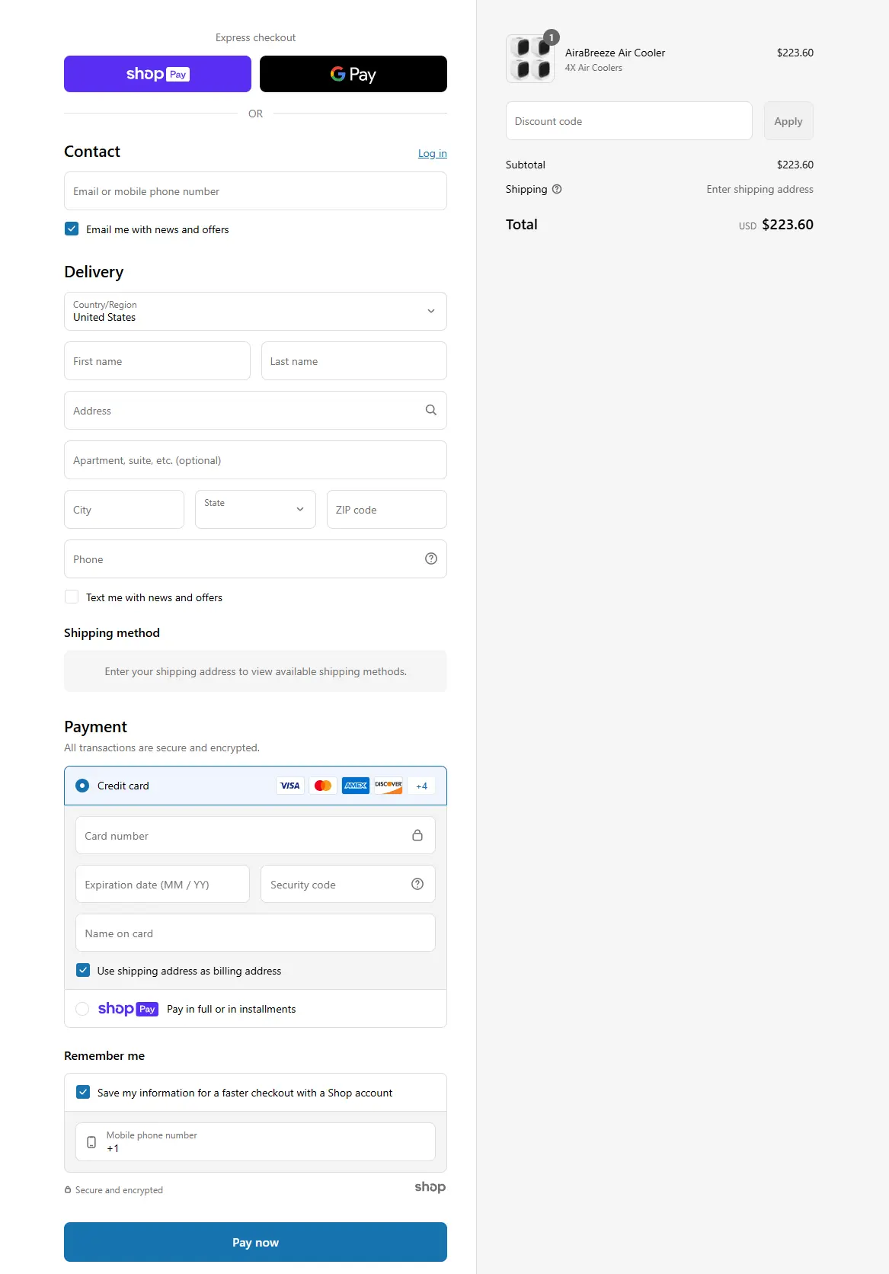Click the Secure and encrypted lock icon
Screen dimensions: 889x1274
point(68,1189)
